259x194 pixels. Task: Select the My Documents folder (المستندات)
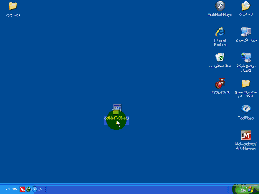coord(246,6)
